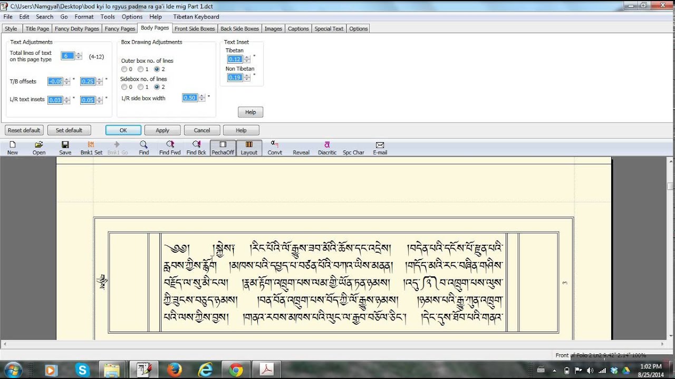This screenshot has height=379, width=675.
Task: Click the Total lines value field
Action: point(67,56)
